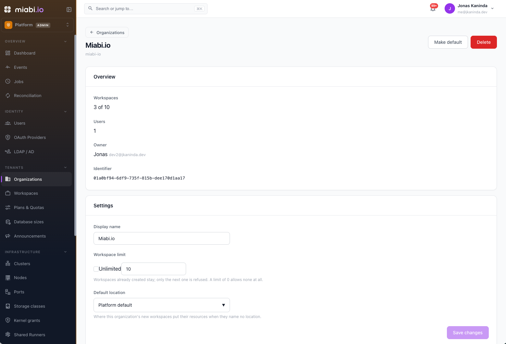
Task: Click the Database sizes icon
Action: (8, 222)
